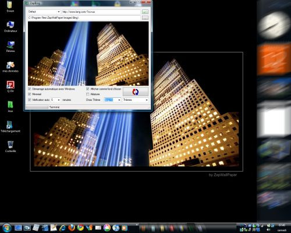This screenshot has width=291, height=233.
Task: Open the minutes interval dropdown
Action: click(55, 100)
